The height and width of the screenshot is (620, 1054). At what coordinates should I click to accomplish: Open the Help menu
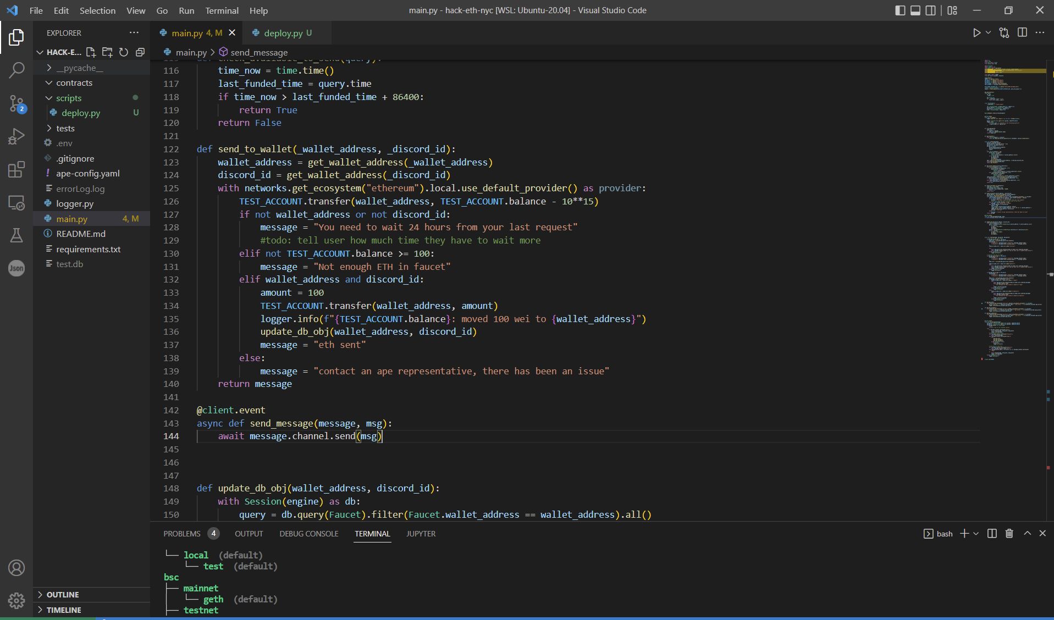(x=258, y=10)
